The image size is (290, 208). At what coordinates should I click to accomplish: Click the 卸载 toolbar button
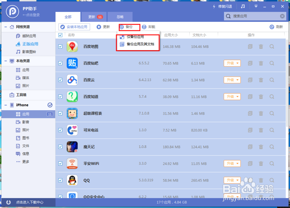tap(149, 27)
